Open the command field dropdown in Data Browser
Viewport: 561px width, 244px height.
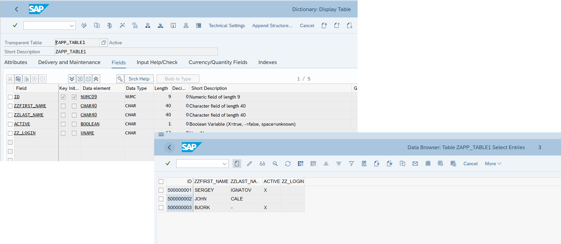tap(225, 164)
